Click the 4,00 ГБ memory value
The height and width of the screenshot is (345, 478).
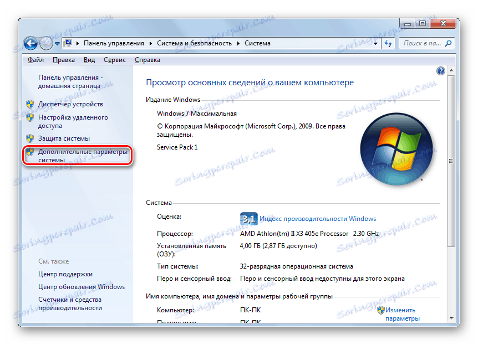[x=278, y=246]
